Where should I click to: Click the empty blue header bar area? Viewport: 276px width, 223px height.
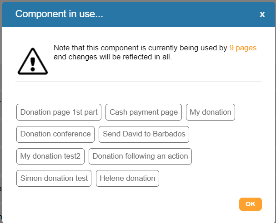tap(182, 14)
